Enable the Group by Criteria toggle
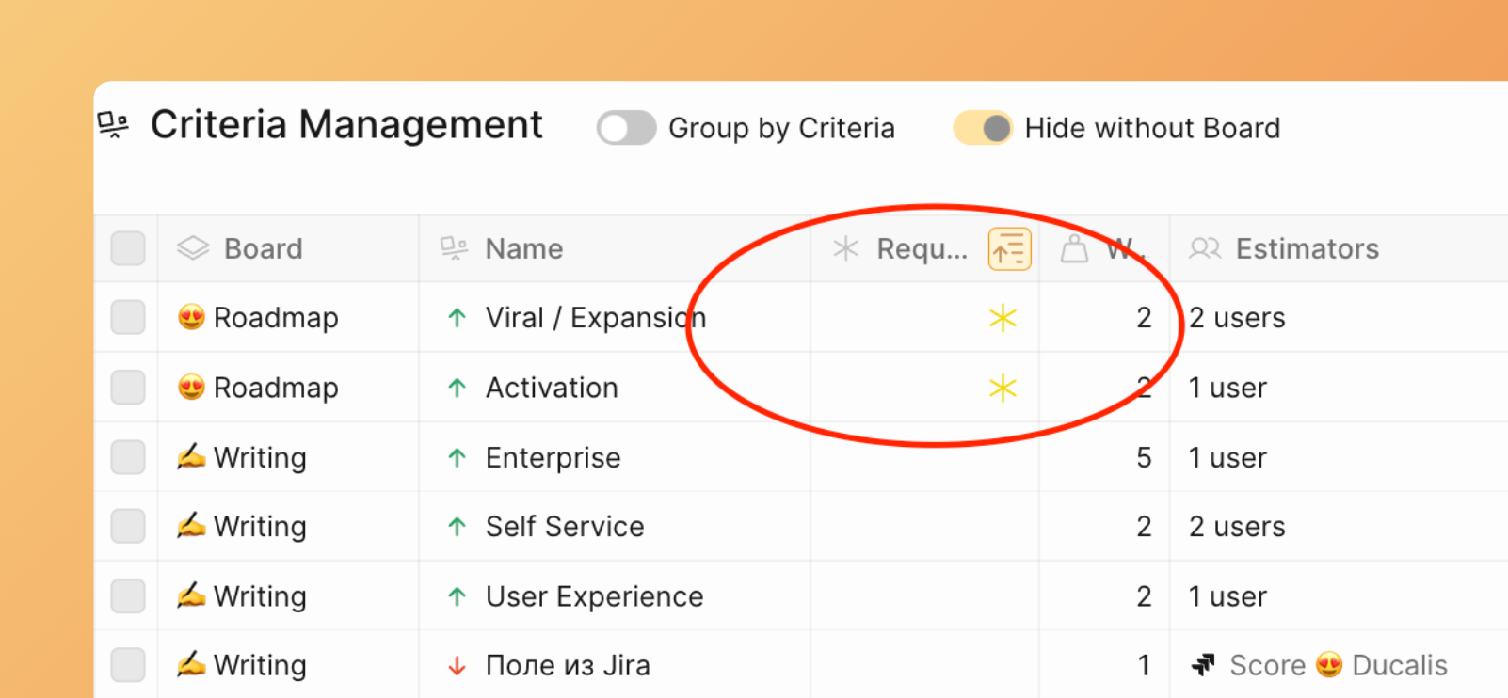This screenshot has width=1508, height=698. tap(626, 128)
